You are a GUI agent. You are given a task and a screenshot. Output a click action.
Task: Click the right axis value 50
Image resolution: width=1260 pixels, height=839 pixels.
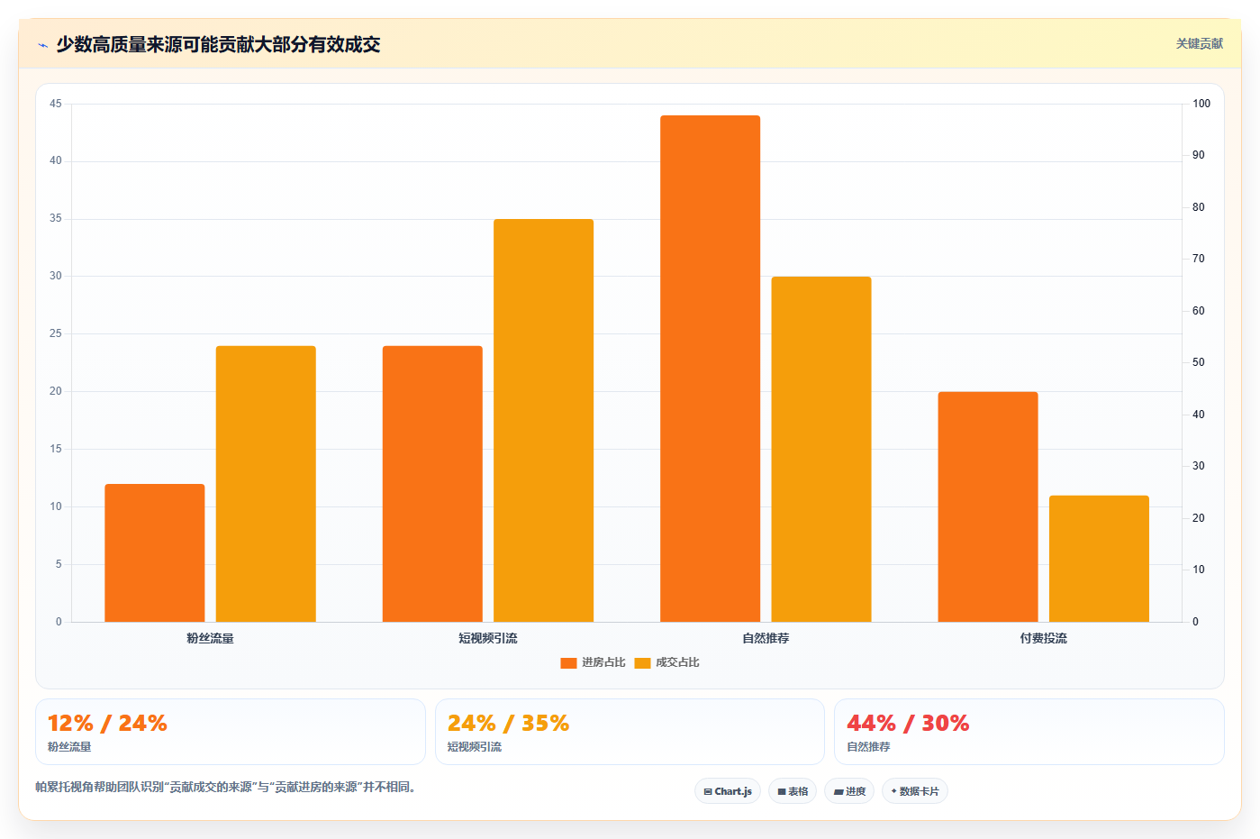tap(1199, 362)
